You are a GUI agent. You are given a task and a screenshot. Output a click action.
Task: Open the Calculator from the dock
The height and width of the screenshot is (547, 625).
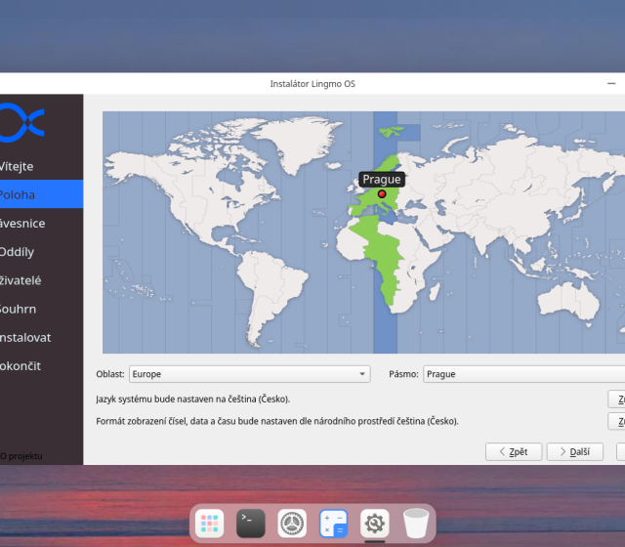334,524
